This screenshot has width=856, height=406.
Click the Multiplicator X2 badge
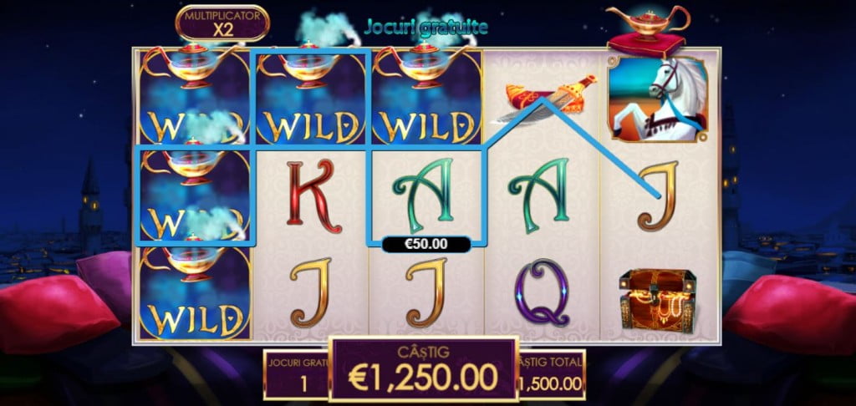(x=222, y=23)
